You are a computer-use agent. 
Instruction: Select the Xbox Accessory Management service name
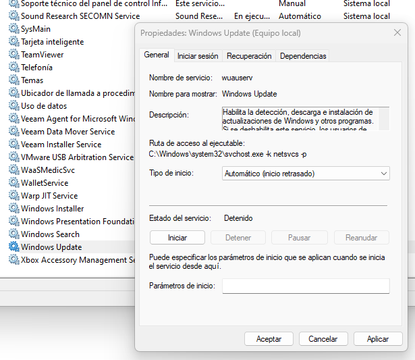coord(78,260)
